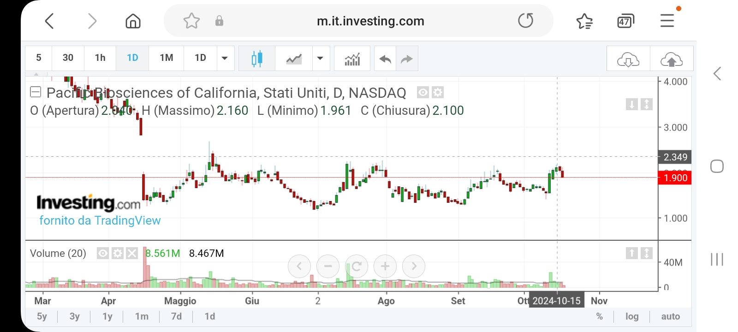Image resolution: width=738 pixels, height=332 pixels.
Task: Click the red 1.900 price label
Action: point(675,178)
